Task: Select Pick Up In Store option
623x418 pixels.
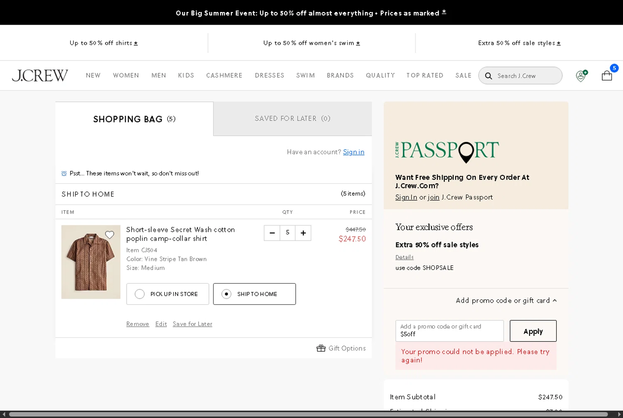Action: point(168,294)
